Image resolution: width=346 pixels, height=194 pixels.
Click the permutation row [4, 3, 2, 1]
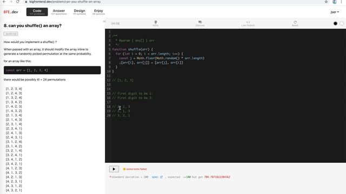[14, 190]
